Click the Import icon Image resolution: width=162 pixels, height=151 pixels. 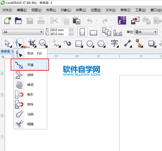click(x=135, y=20)
